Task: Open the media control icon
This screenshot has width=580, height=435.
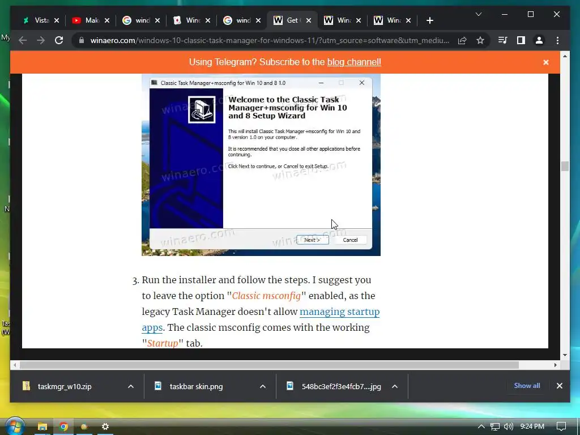Action: (503, 40)
